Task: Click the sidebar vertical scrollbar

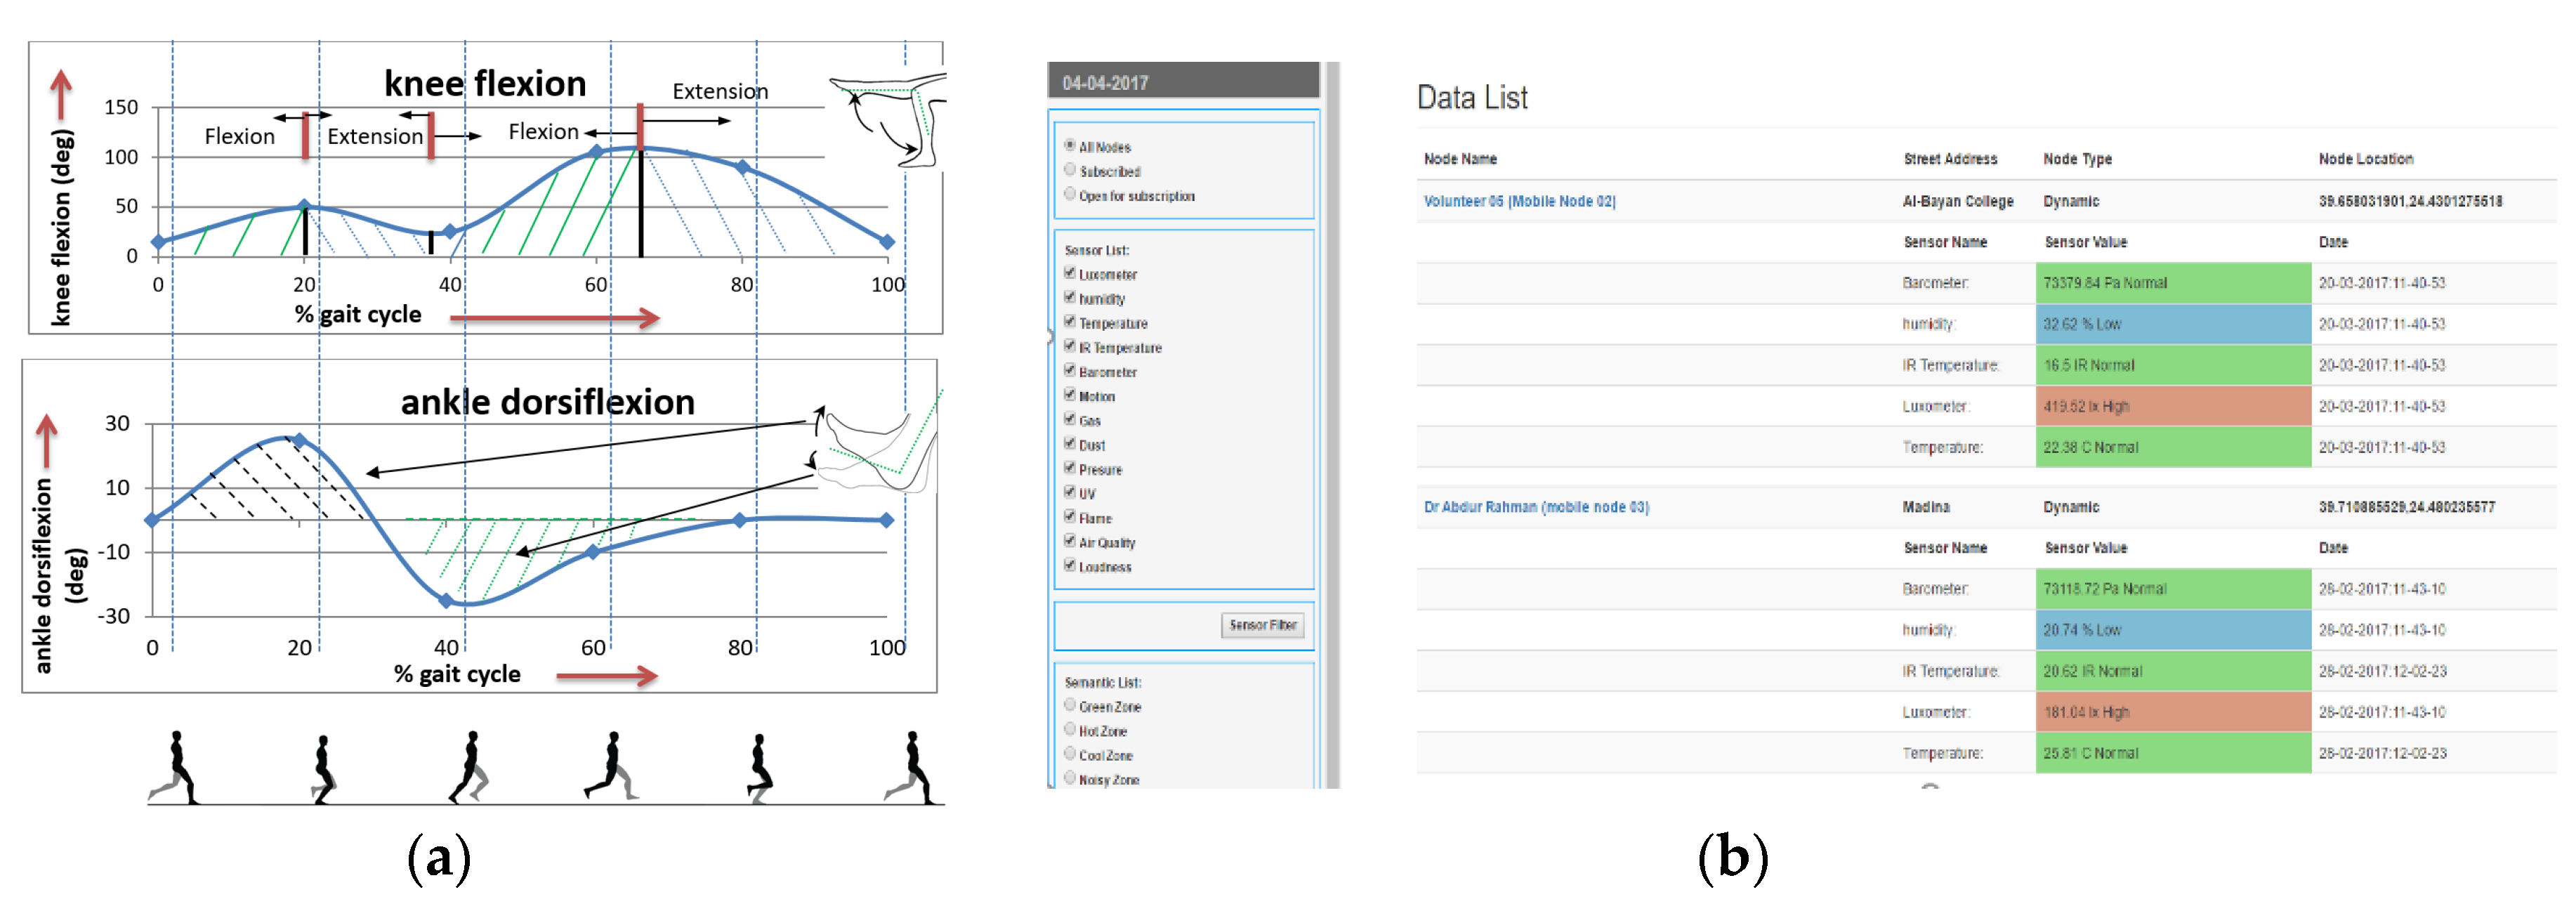Action: point(1332,420)
